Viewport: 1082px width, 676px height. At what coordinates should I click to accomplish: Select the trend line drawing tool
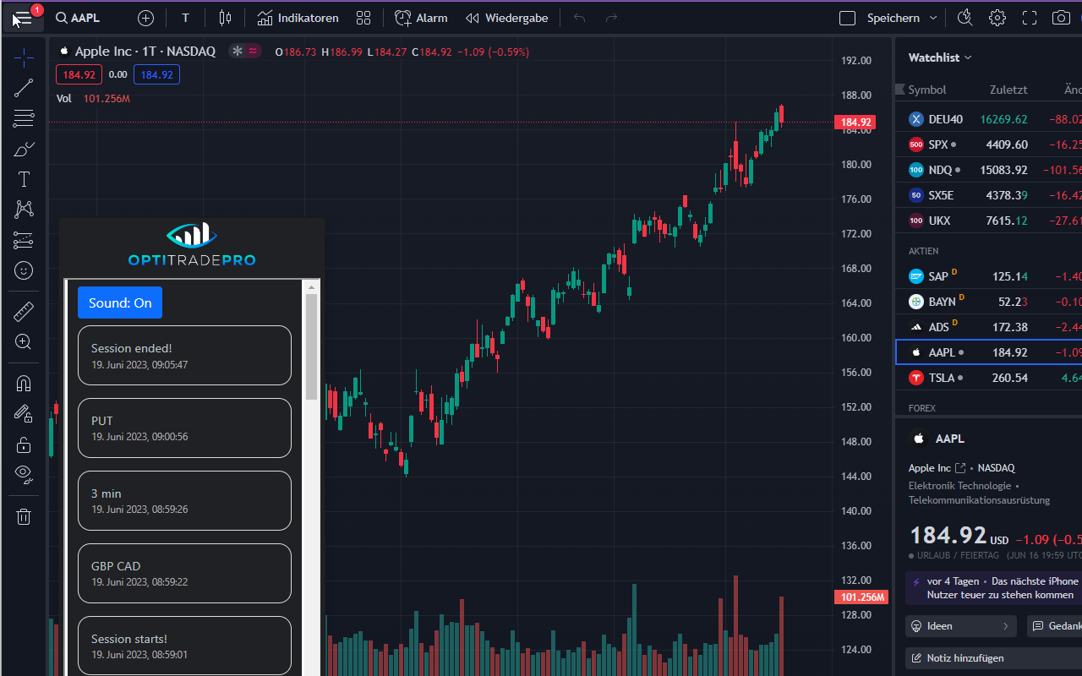(x=24, y=88)
